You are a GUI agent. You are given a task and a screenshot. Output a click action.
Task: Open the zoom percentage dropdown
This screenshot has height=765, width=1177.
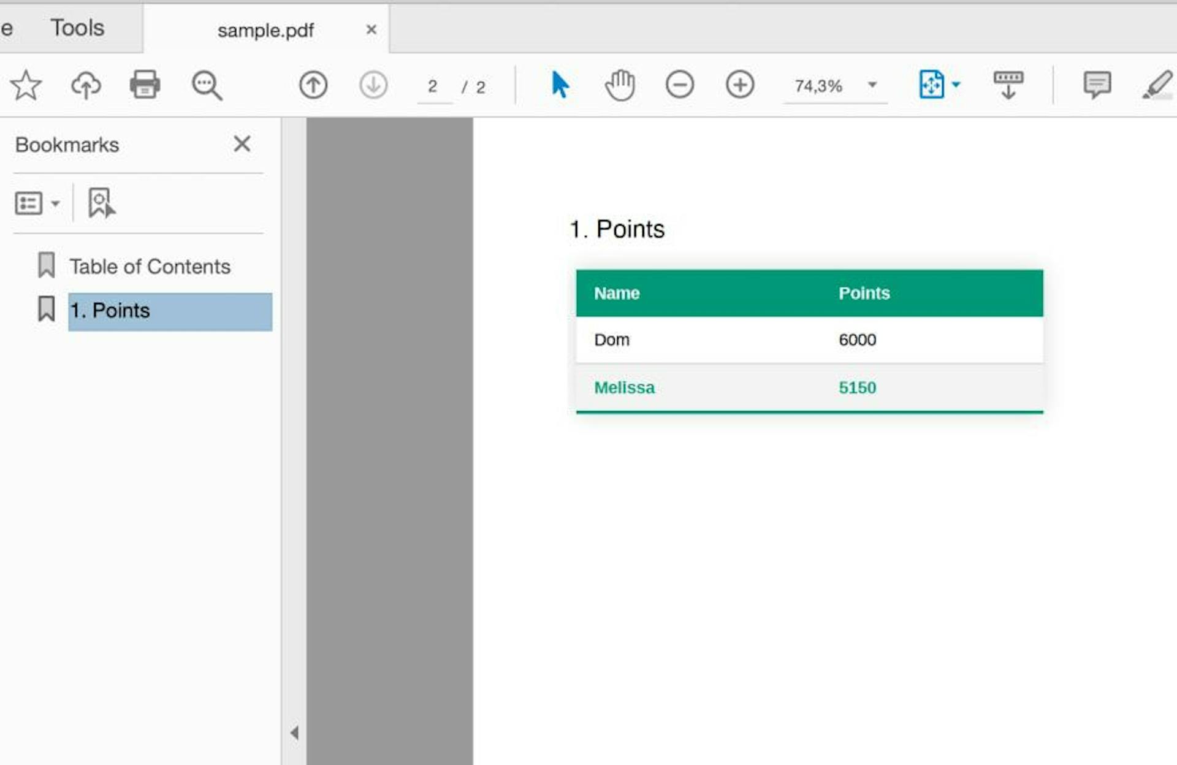[873, 85]
